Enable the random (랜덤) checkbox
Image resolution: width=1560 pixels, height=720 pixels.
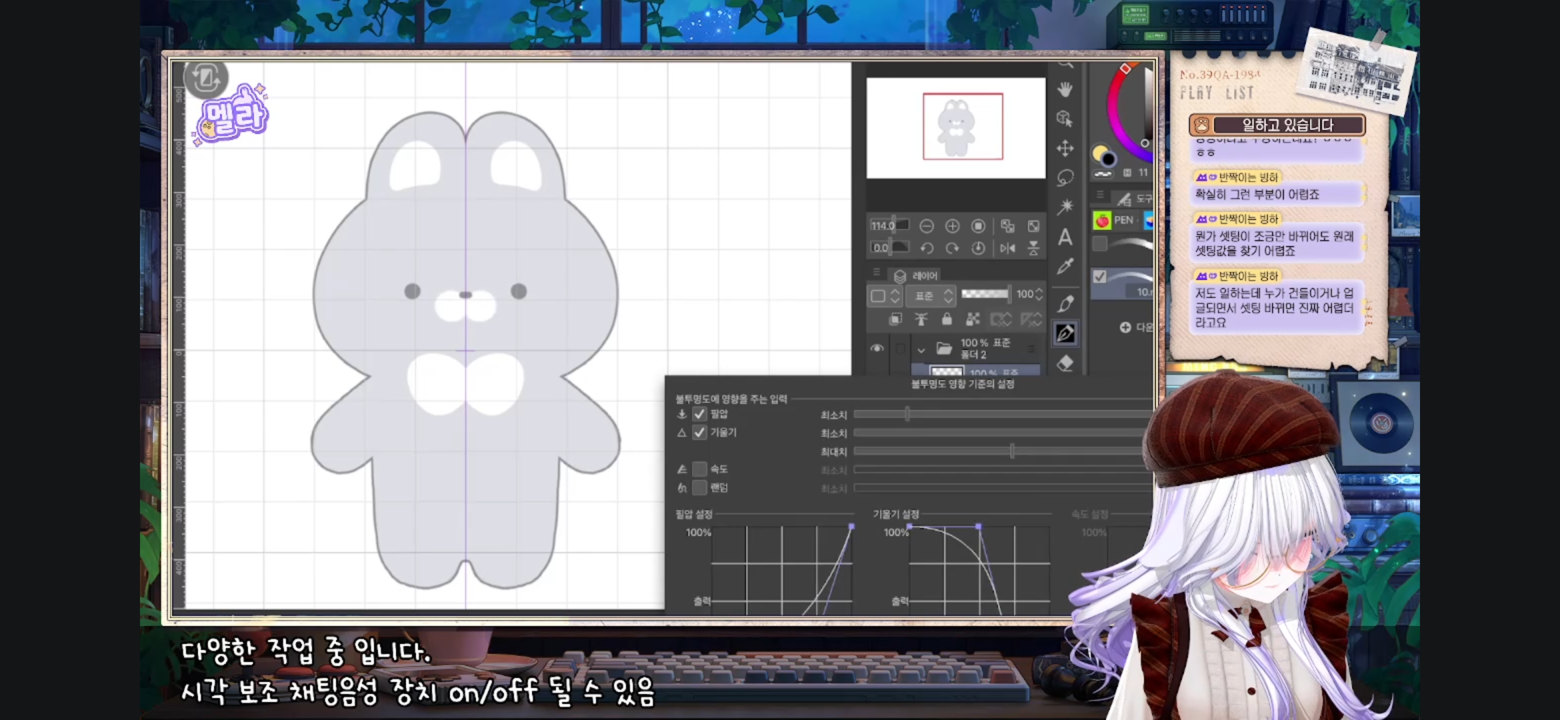[699, 487]
